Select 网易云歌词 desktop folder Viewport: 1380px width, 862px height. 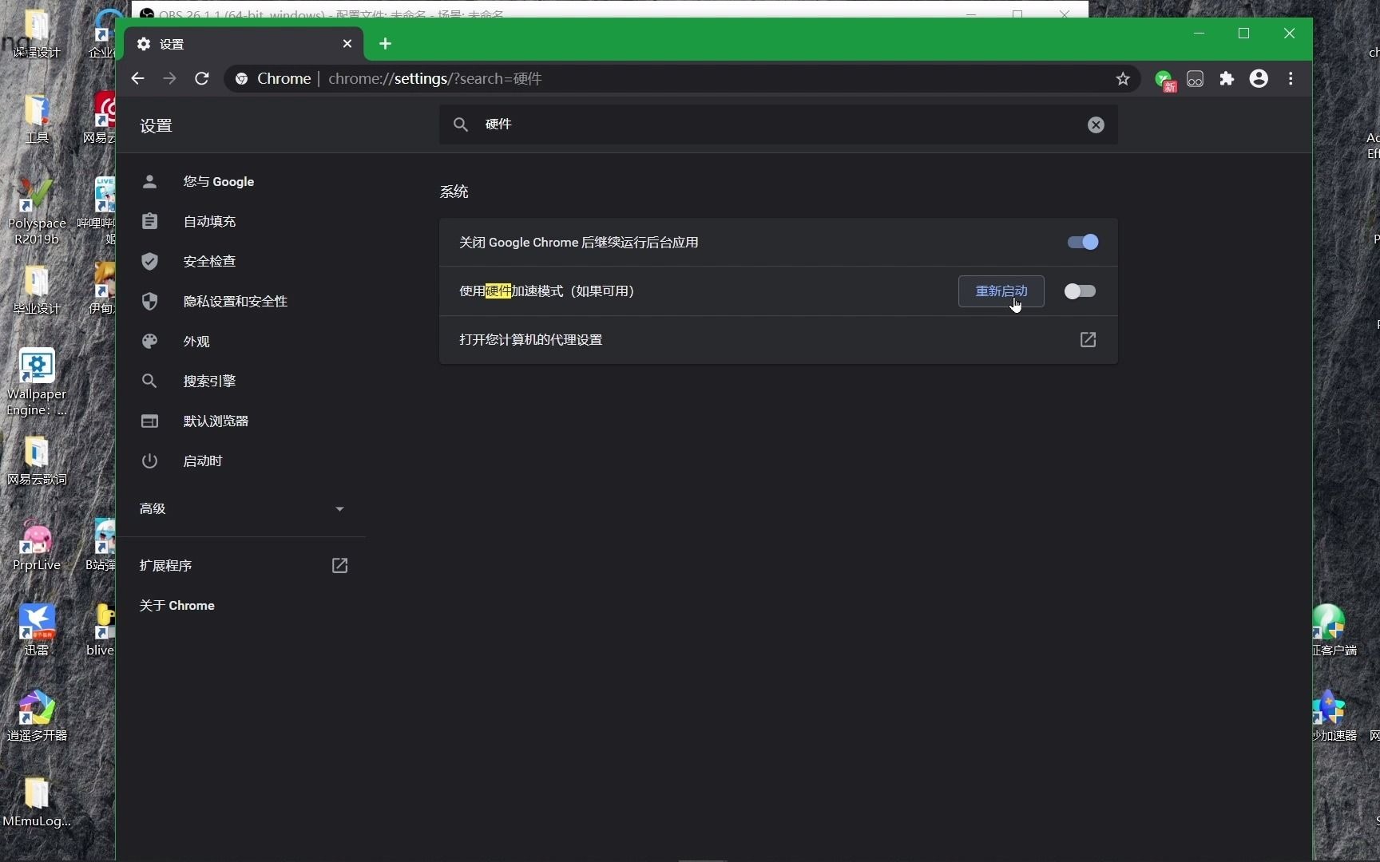point(37,460)
